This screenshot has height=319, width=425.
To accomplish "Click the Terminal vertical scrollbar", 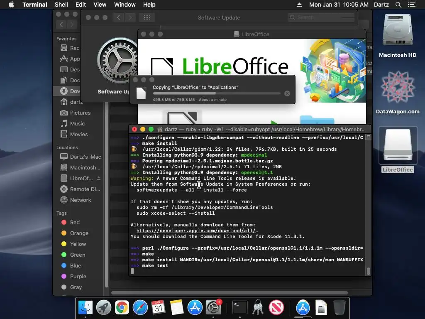I will 369,271.
